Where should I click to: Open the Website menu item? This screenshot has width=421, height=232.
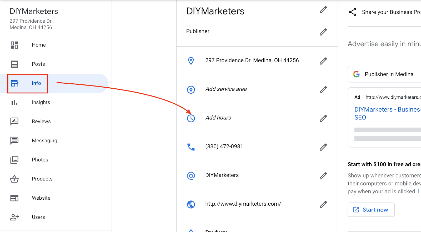[x=41, y=198]
